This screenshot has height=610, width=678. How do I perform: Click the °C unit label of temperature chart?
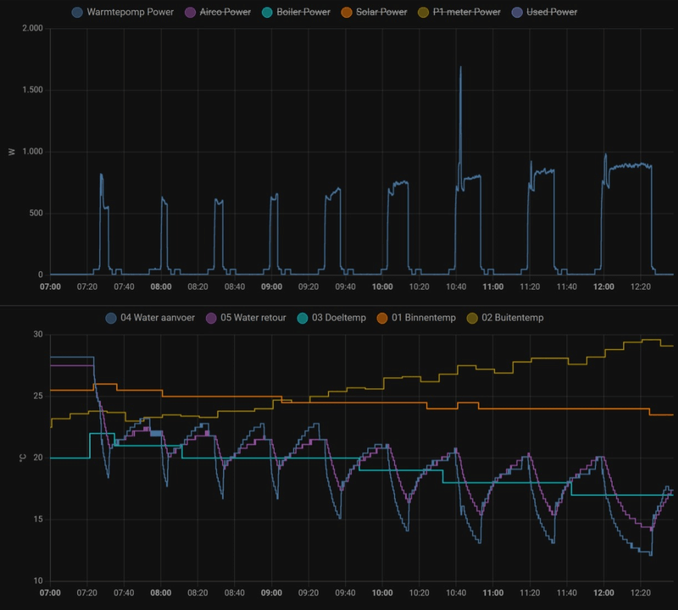[23, 457]
